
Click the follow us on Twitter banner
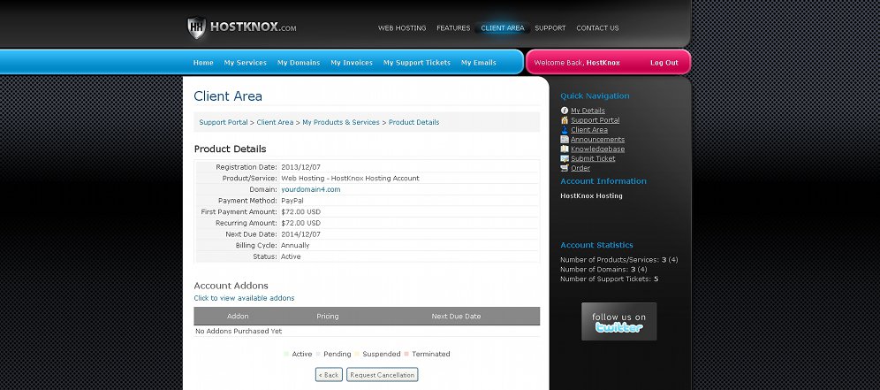tap(619, 321)
